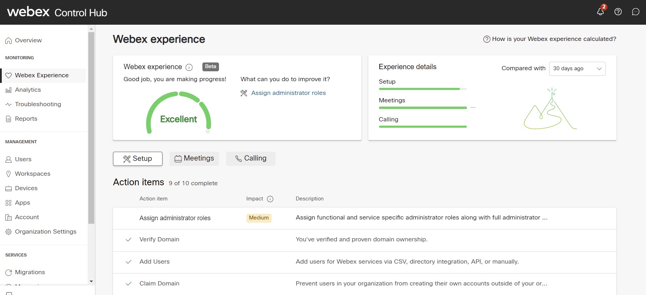Click info icon next to Impact column

coord(270,199)
